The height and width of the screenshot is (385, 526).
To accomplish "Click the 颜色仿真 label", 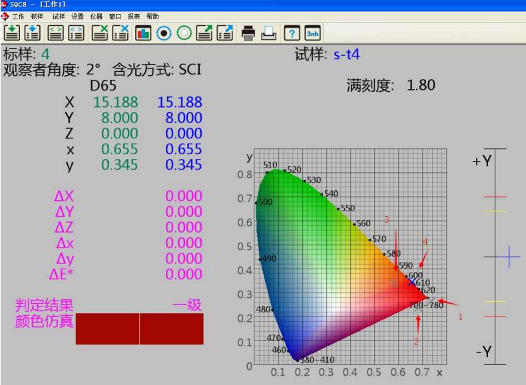I will pyautogui.click(x=45, y=321).
